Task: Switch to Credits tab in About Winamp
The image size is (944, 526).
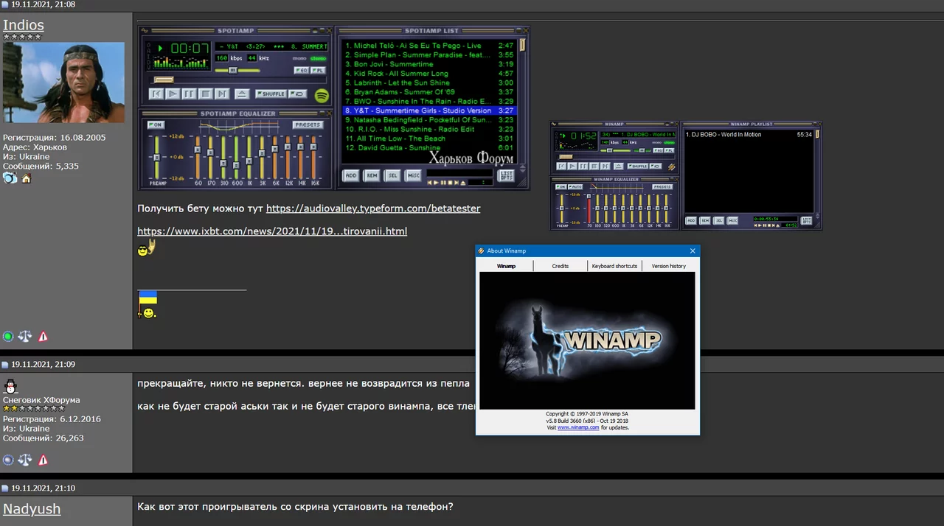Action: pyautogui.click(x=560, y=266)
